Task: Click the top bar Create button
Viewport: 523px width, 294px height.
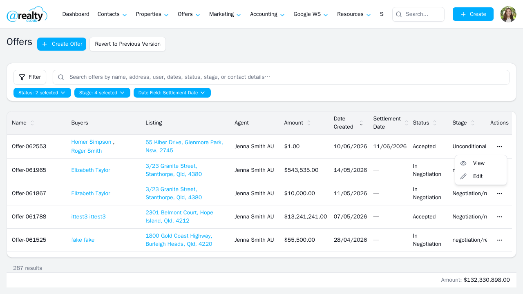Action: coord(473,14)
